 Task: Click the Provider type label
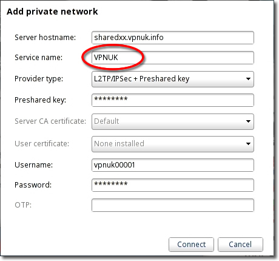[x=39, y=79]
